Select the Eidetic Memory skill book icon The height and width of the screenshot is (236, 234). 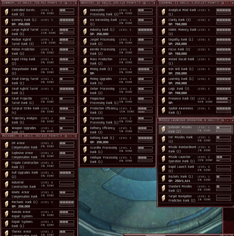[x=164, y=32]
